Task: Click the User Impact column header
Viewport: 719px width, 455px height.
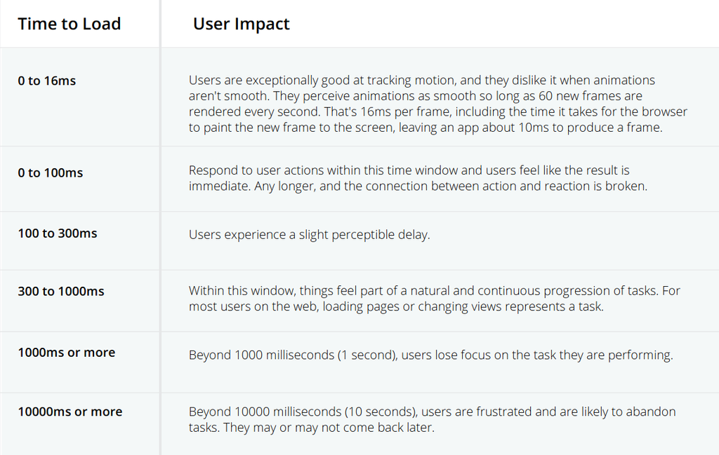Action: [242, 24]
